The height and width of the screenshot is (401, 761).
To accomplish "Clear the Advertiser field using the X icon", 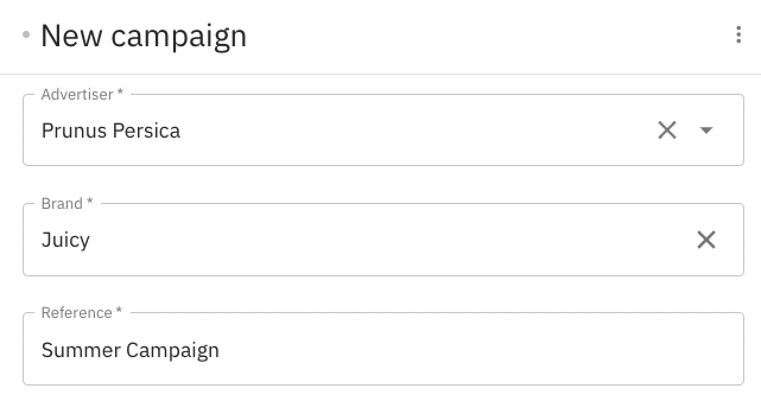I will click(667, 130).
